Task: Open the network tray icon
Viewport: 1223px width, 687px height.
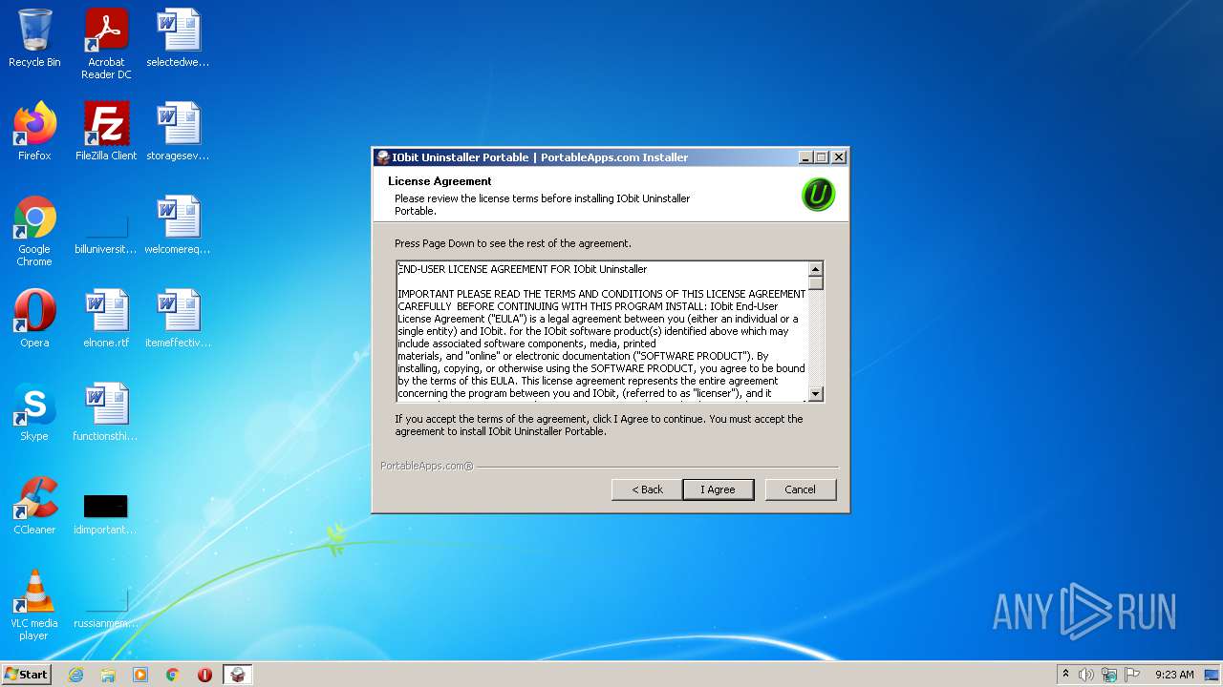Action: (x=1109, y=675)
